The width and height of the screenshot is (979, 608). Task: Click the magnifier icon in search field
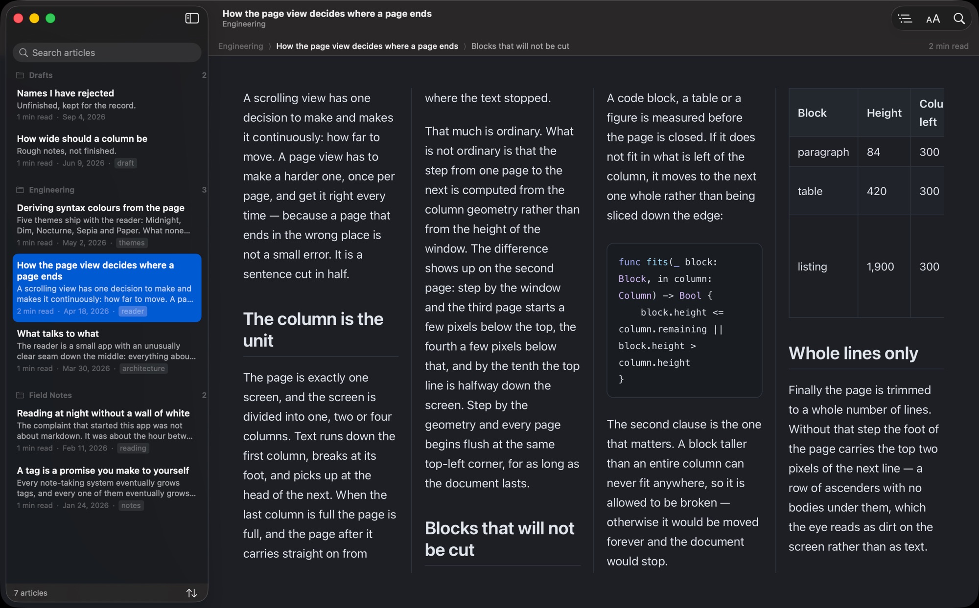(23, 52)
